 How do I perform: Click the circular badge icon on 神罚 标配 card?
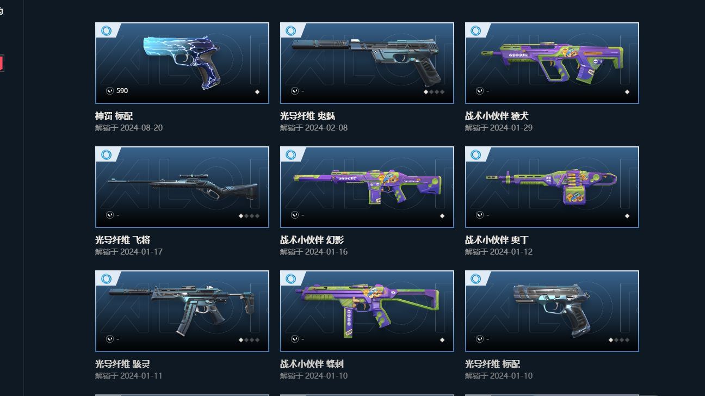[107, 31]
